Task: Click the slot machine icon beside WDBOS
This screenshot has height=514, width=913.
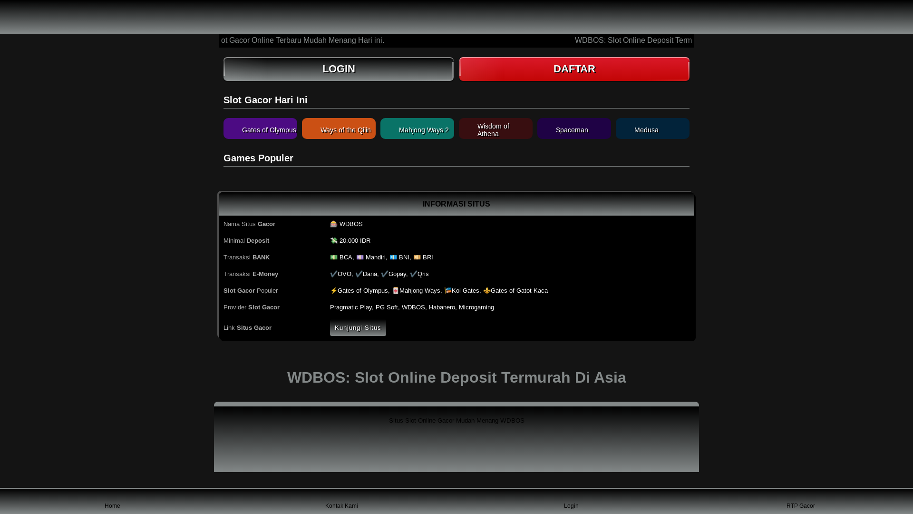Action: [x=334, y=224]
